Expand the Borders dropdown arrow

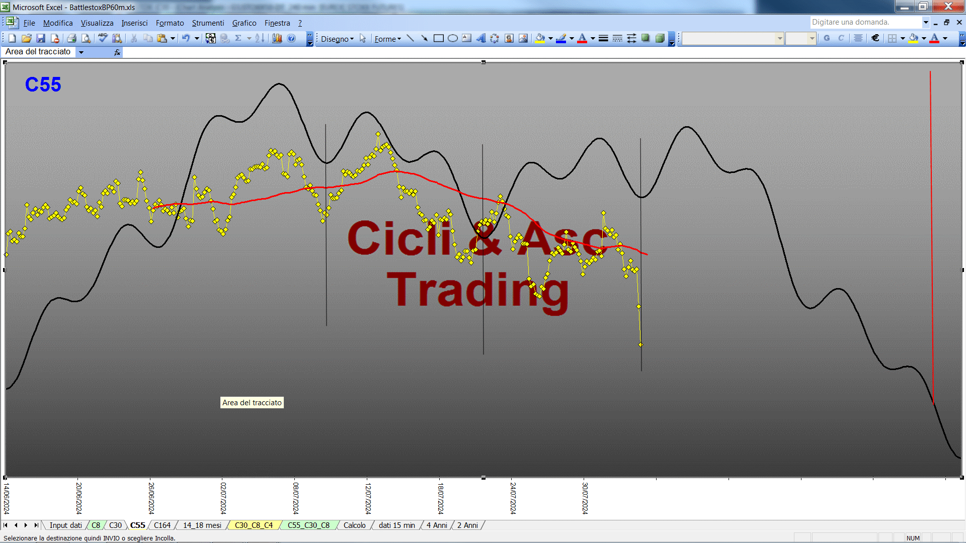pos(903,38)
